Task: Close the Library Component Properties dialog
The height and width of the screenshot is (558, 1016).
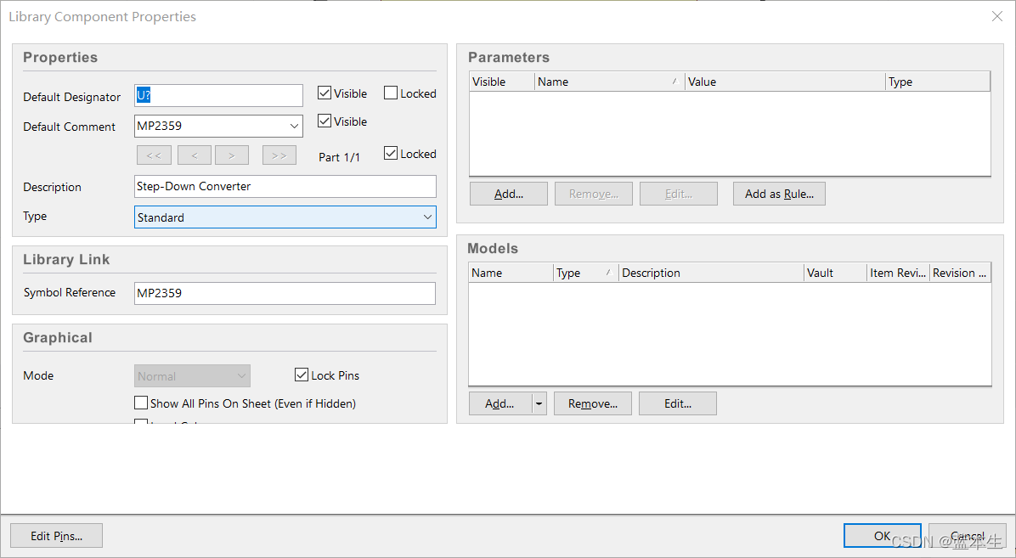Action: coord(997,16)
